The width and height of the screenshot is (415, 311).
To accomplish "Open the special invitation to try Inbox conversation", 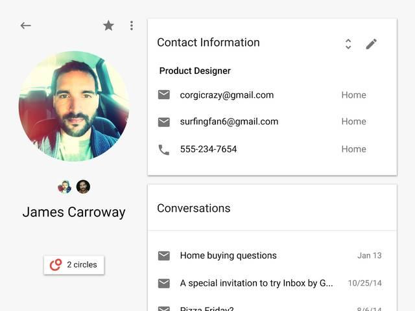I will [272, 283].
